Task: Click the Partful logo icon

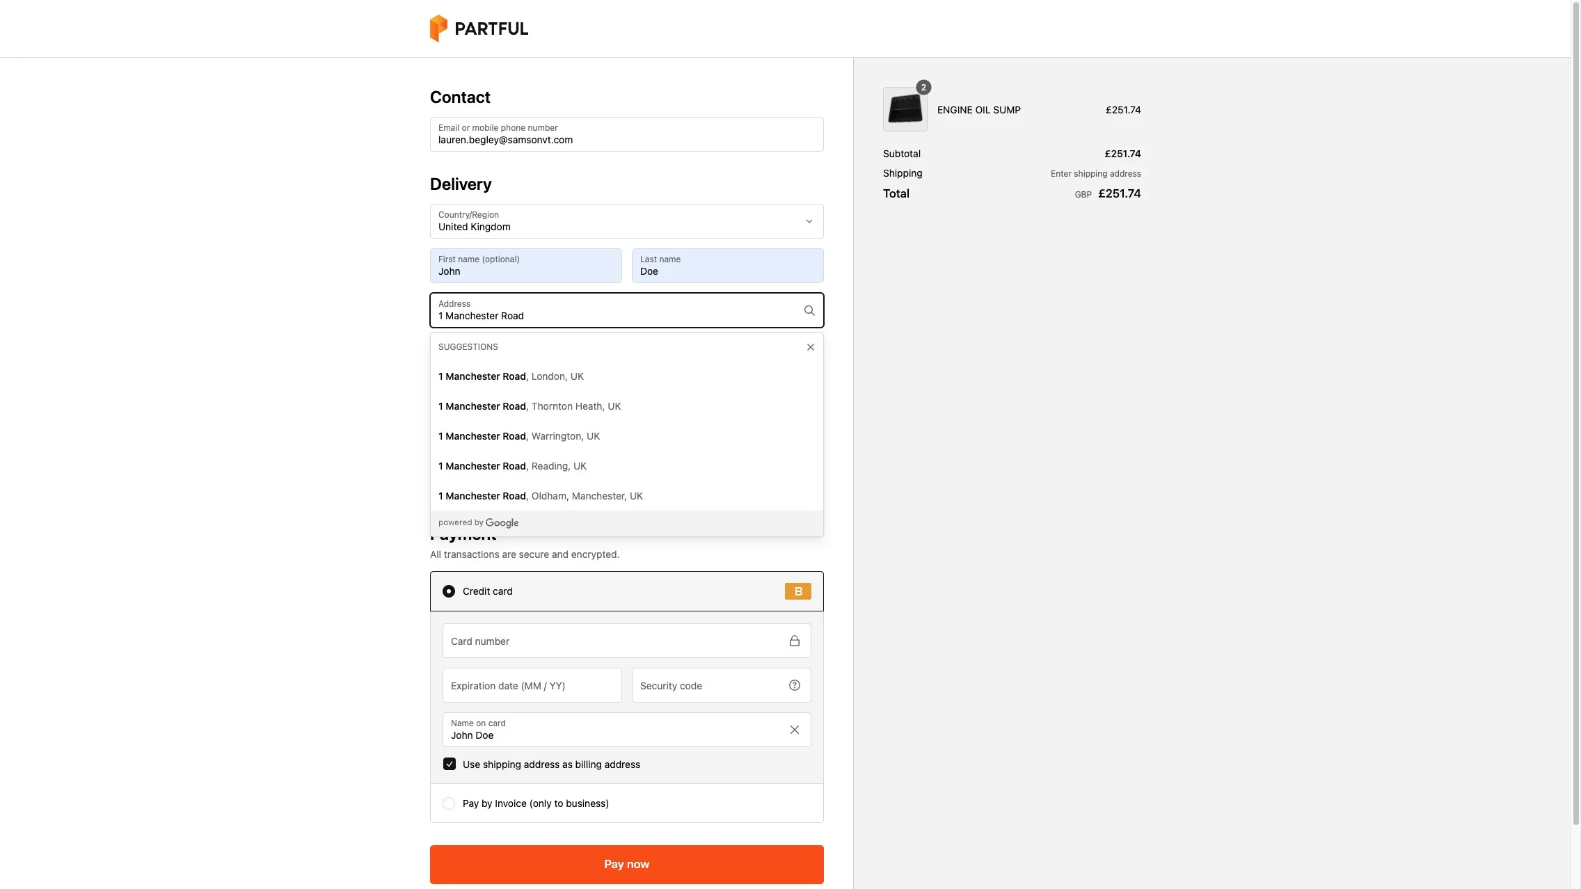Action: tap(438, 29)
